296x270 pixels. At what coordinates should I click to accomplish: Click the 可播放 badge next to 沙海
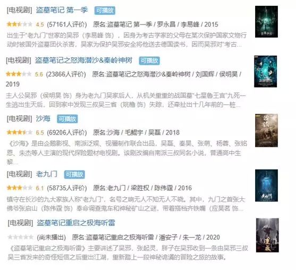[67, 119]
